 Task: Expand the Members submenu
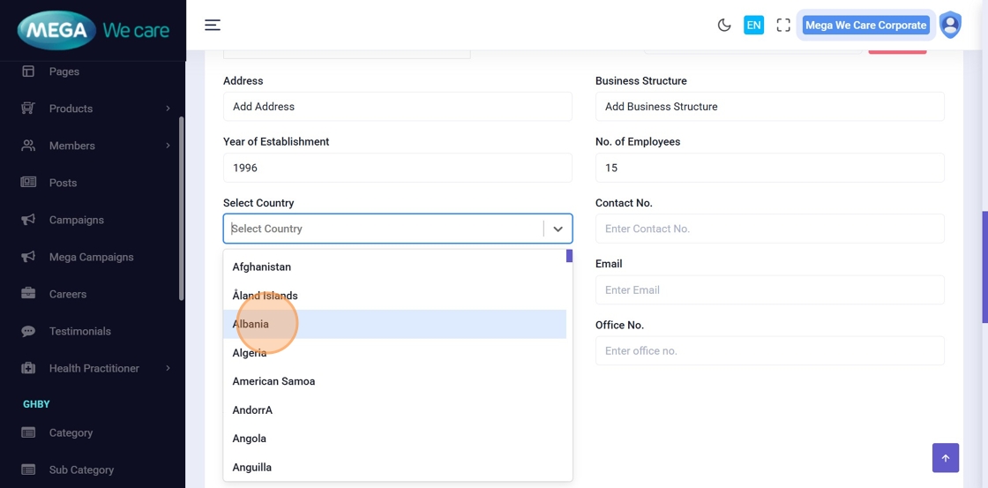(168, 146)
